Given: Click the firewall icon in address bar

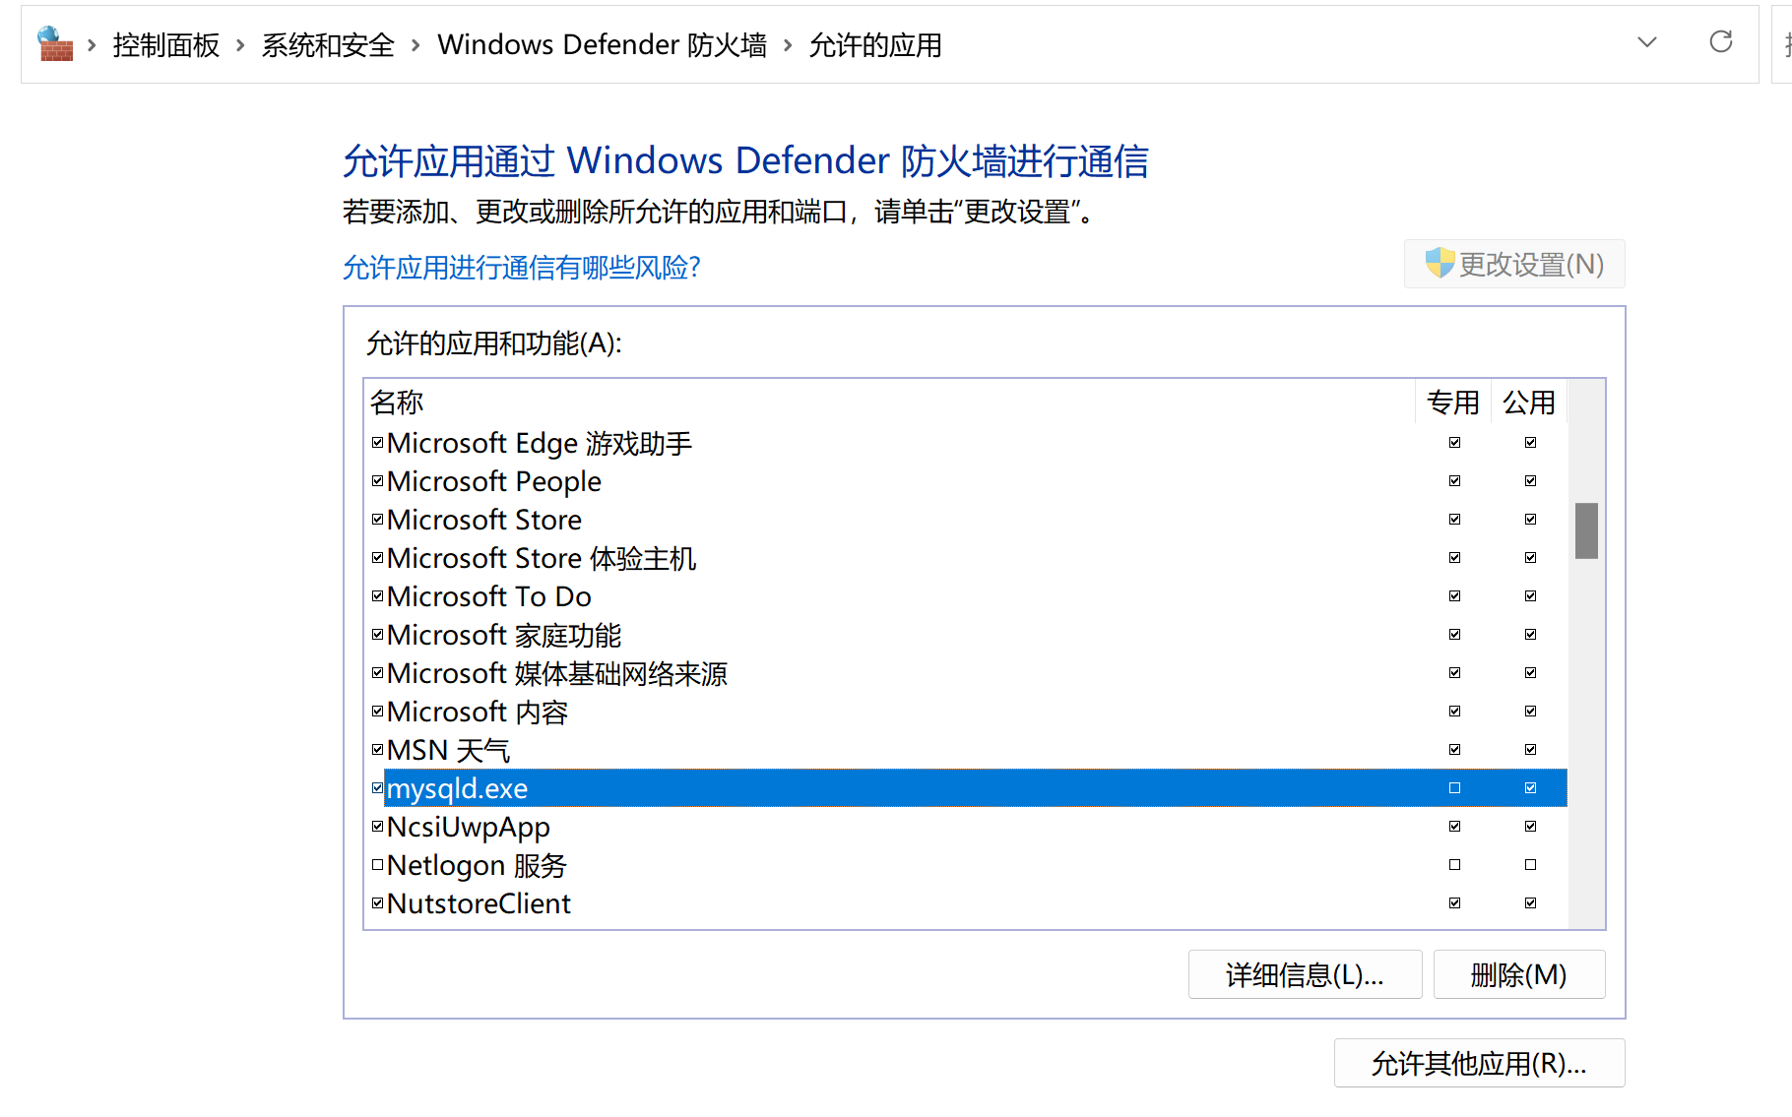Looking at the screenshot, I should pos(55,44).
